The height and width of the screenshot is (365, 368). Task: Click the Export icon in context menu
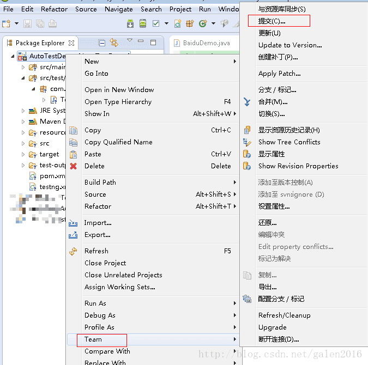pyautogui.click(x=73, y=235)
